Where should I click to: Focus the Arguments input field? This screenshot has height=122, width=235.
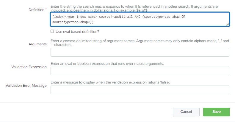pos(140,52)
